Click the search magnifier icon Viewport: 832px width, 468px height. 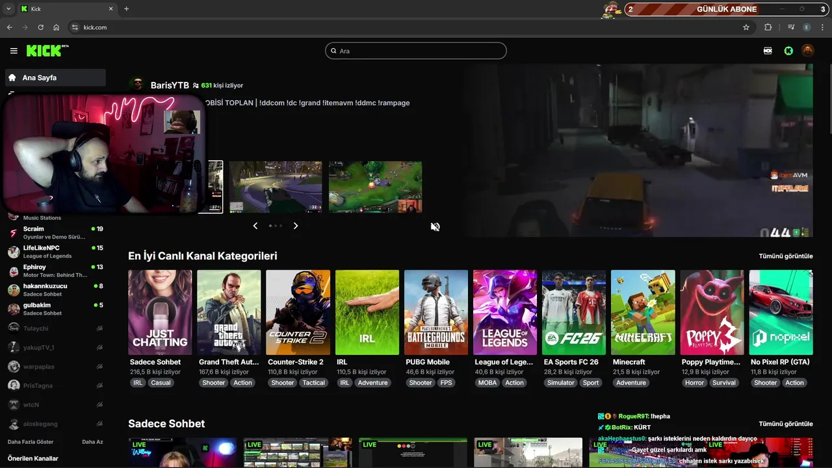click(333, 51)
